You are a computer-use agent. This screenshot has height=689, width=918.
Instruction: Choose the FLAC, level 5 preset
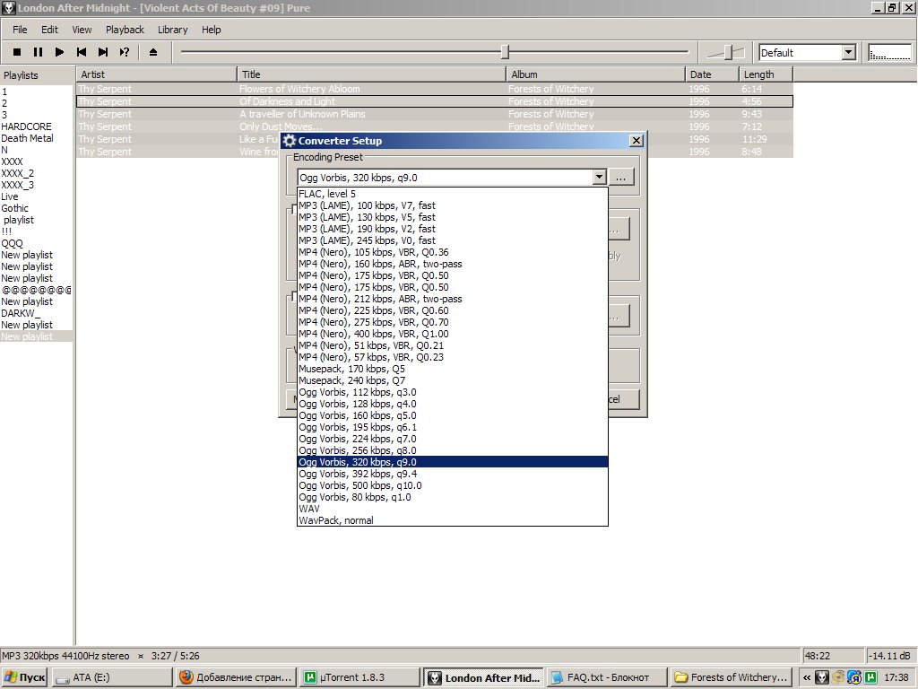453,194
